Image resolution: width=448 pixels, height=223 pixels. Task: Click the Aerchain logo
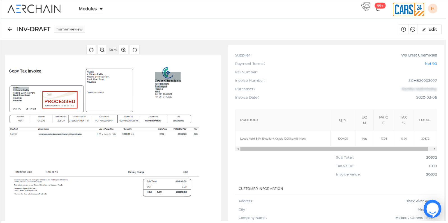click(34, 9)
